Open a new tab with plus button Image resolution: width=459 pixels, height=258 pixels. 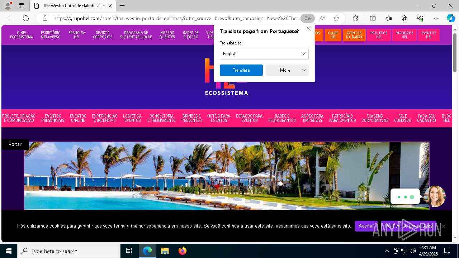coord(122,6)
